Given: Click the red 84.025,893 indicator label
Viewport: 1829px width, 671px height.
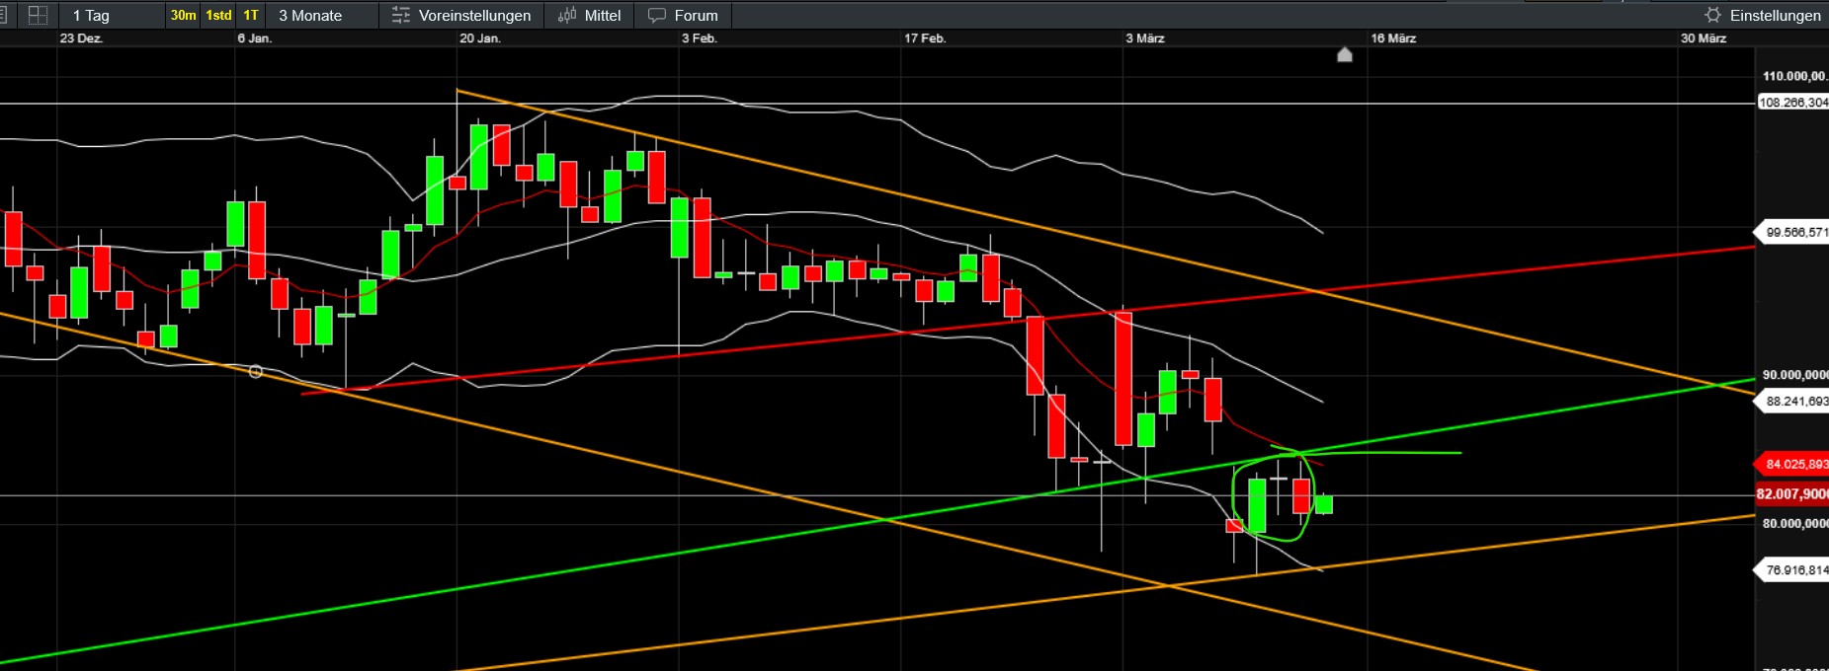Looking at the screenshot, I should pyautogui.click(x=1792, y=464).
